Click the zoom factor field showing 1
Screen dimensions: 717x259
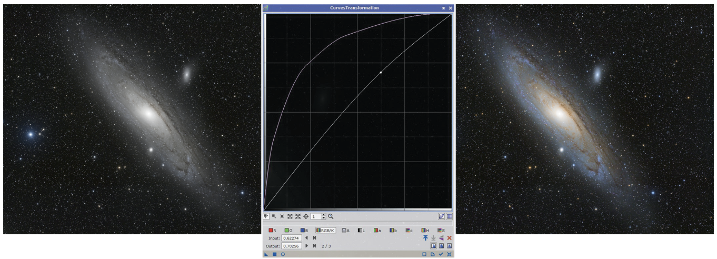[316, 216]
